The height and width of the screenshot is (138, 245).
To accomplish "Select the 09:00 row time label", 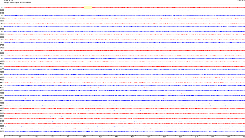I will [x=2, y=56].
